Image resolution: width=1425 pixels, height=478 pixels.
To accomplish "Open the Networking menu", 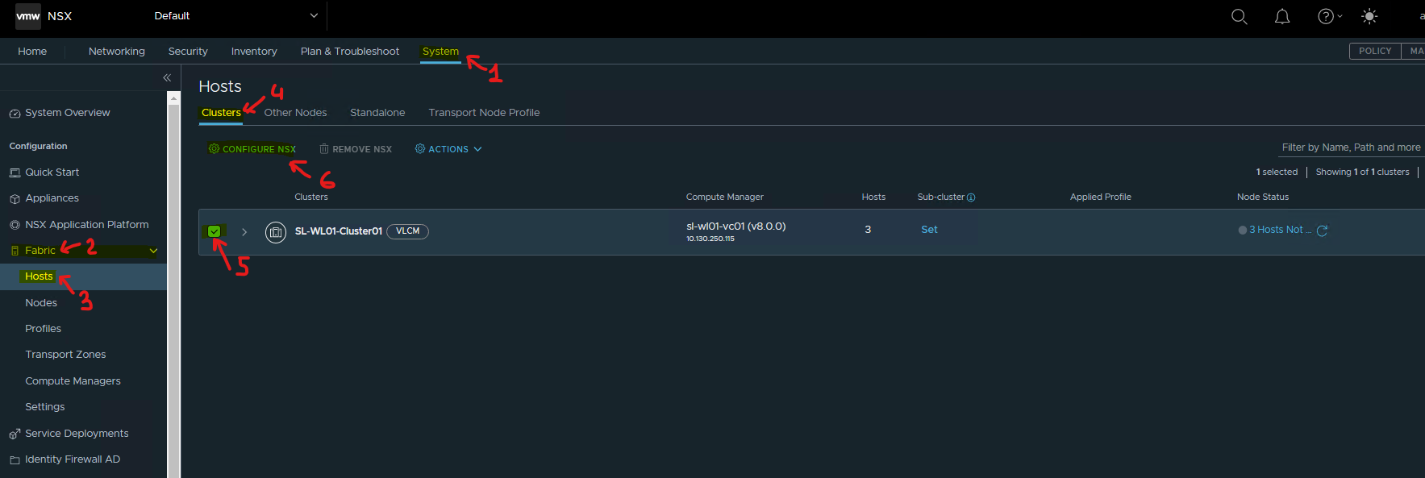I will [117, 51].
